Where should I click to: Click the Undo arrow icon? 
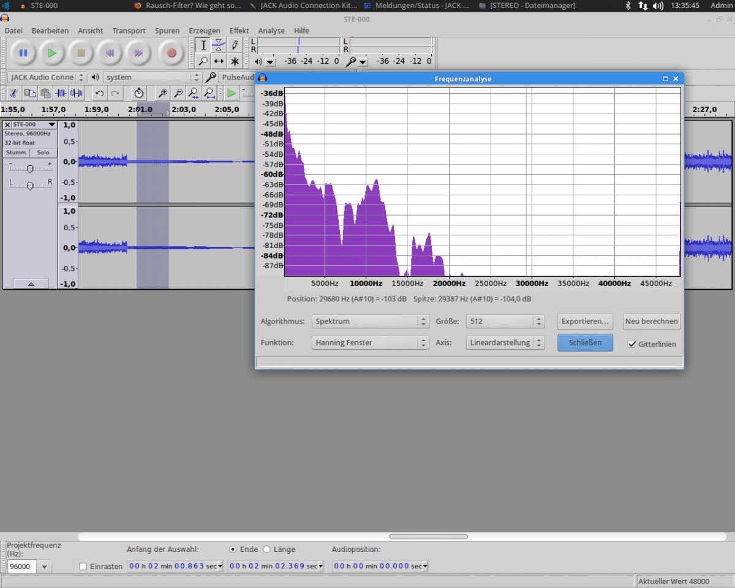(99, 93)
